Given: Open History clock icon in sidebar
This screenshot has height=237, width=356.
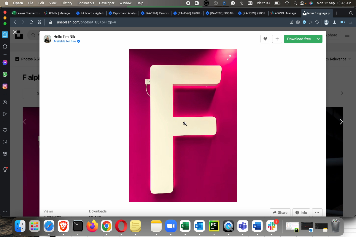Looking at the screenshot, I should coord(5,142).
